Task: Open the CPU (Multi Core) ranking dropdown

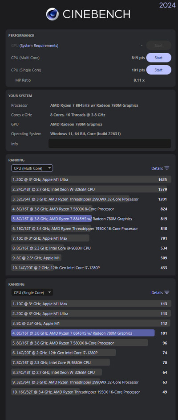Action: 32,168
